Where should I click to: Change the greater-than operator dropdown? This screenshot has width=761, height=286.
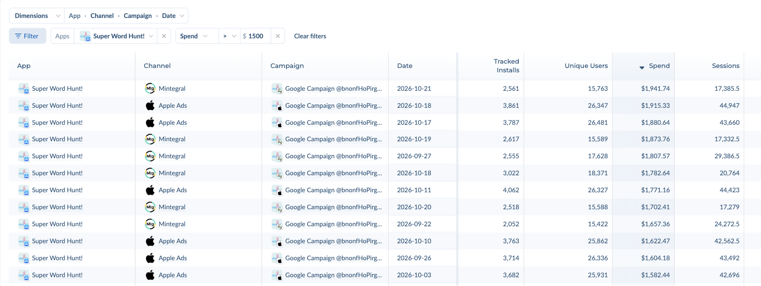tap(229, 36)
